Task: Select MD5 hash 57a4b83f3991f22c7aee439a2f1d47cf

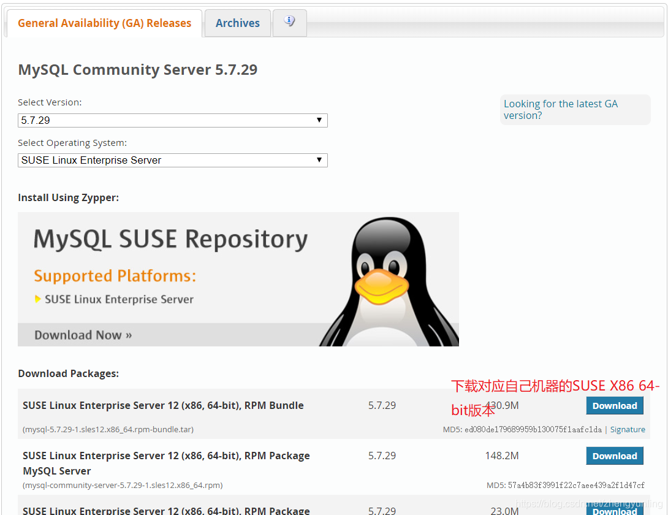Action: click(576, 485)
